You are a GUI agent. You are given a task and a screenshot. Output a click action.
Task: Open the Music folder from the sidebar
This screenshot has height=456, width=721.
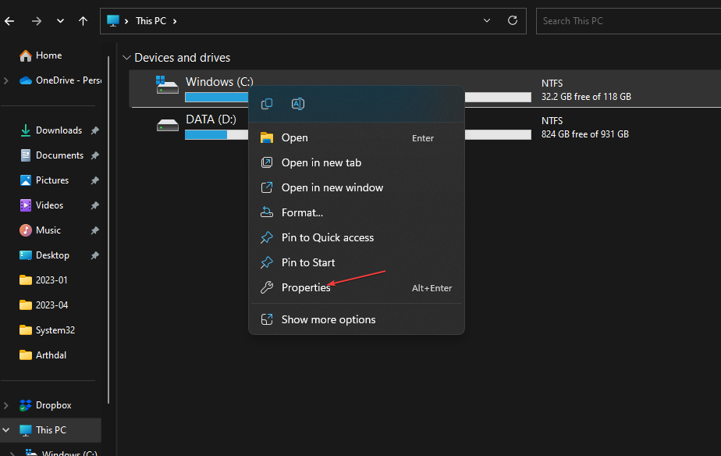(48, 230)
